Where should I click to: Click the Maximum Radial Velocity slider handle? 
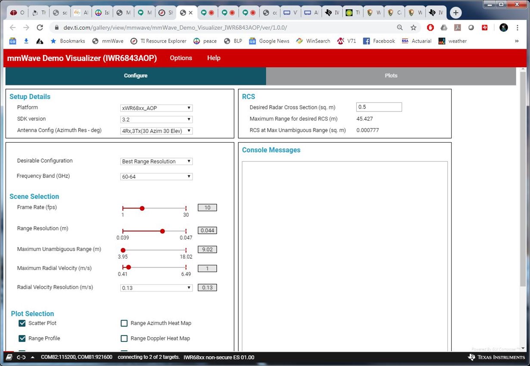pyautogui.click(x=128, y=267)
